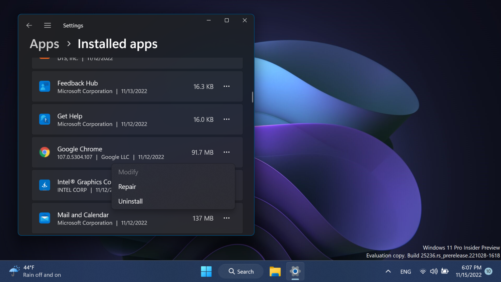This screenshot has width=501, height=282.
Task: Select Uninstall from the context menu
Action: (130, 201)
